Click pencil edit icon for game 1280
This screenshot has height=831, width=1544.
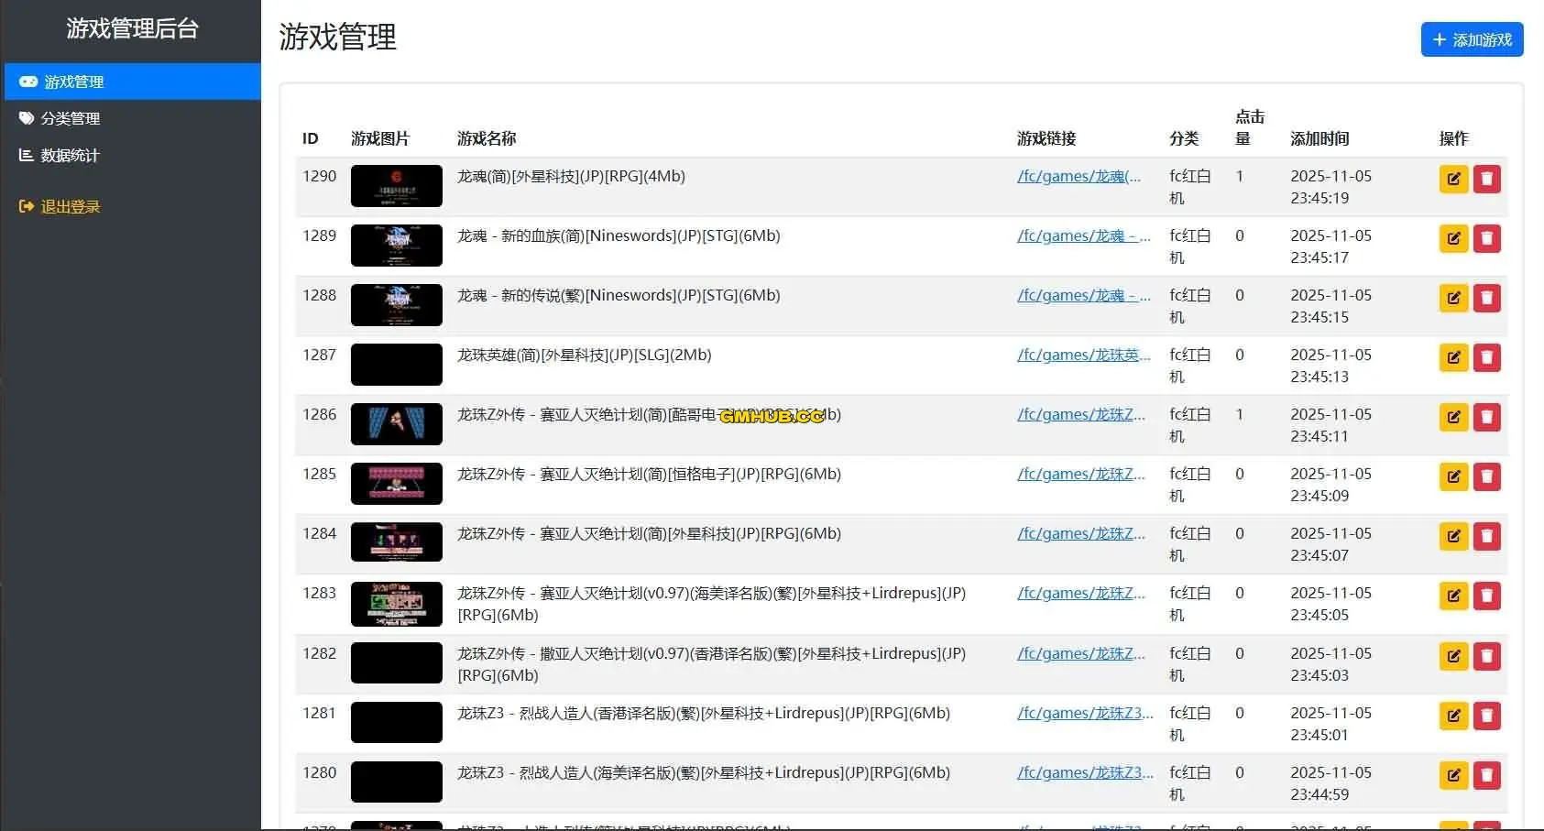point(1453,775)
